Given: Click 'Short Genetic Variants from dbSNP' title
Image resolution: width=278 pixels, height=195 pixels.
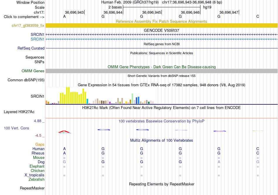Looking at the screenshot, I should pos(162,76).
